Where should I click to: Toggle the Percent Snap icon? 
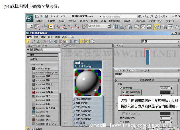70,27
